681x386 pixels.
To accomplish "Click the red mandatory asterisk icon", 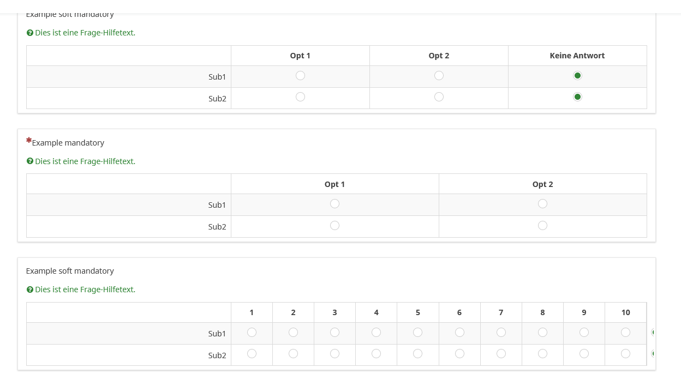I will tap(29, 141).
